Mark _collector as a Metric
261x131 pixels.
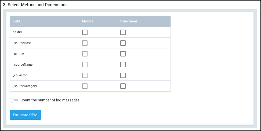(x=85, y=75)
